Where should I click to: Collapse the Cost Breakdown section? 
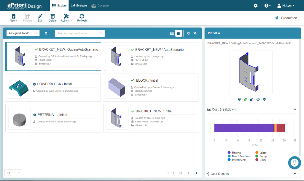coord(295,109)
